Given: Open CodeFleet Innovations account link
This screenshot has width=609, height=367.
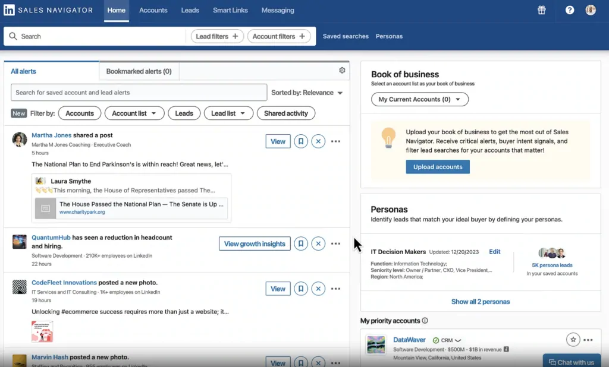Looking at the screenshot, I should [x=64, y=283].
